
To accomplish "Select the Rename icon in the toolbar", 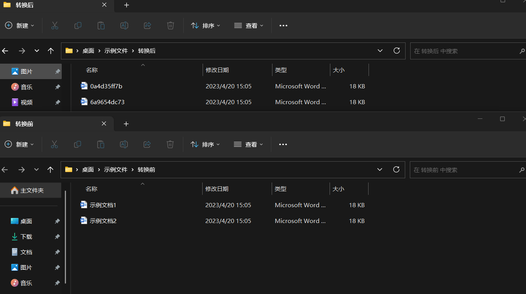I will [124, 25].
